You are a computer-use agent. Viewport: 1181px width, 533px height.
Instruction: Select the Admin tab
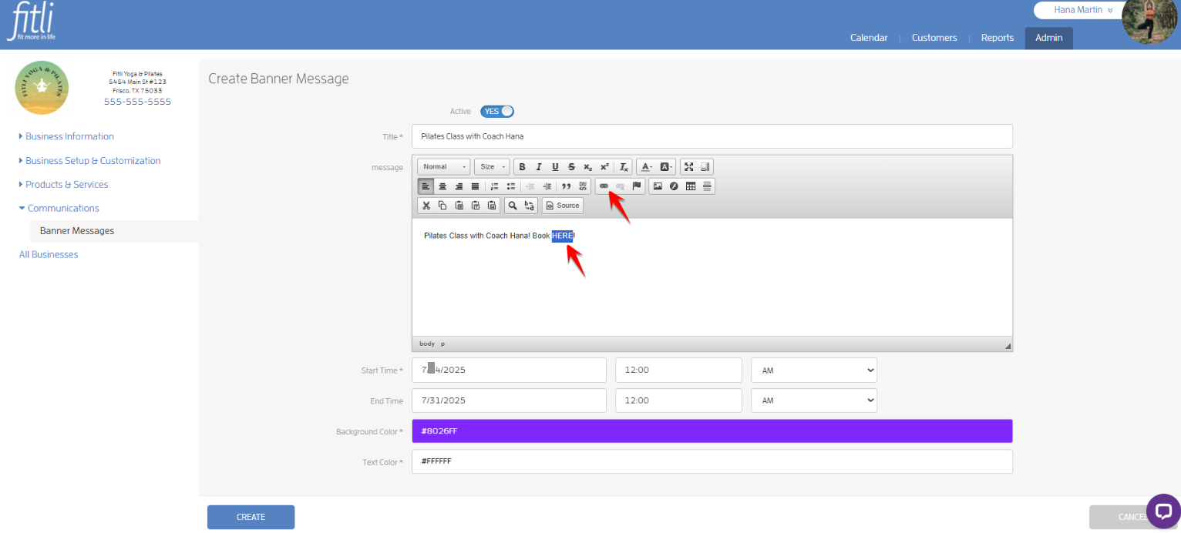[1049, 38]
